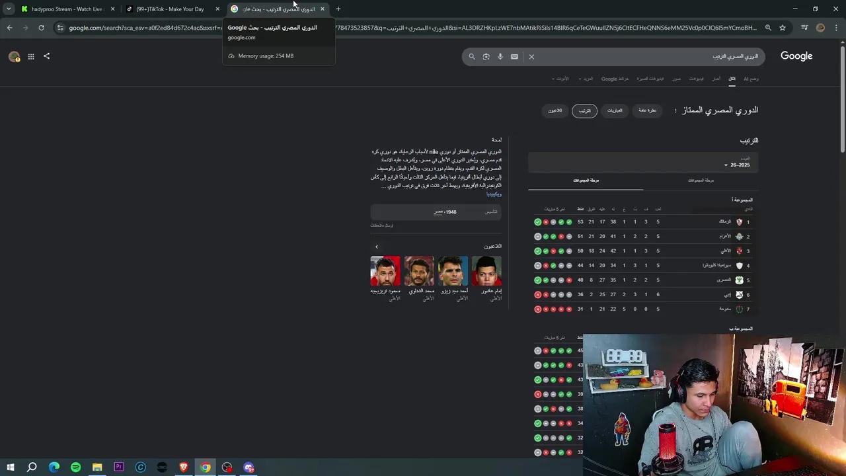Viewport: 846px width, 476px height.
Task: Click the Players (اللاعبون) chip
Action: [x=555, y=110]
